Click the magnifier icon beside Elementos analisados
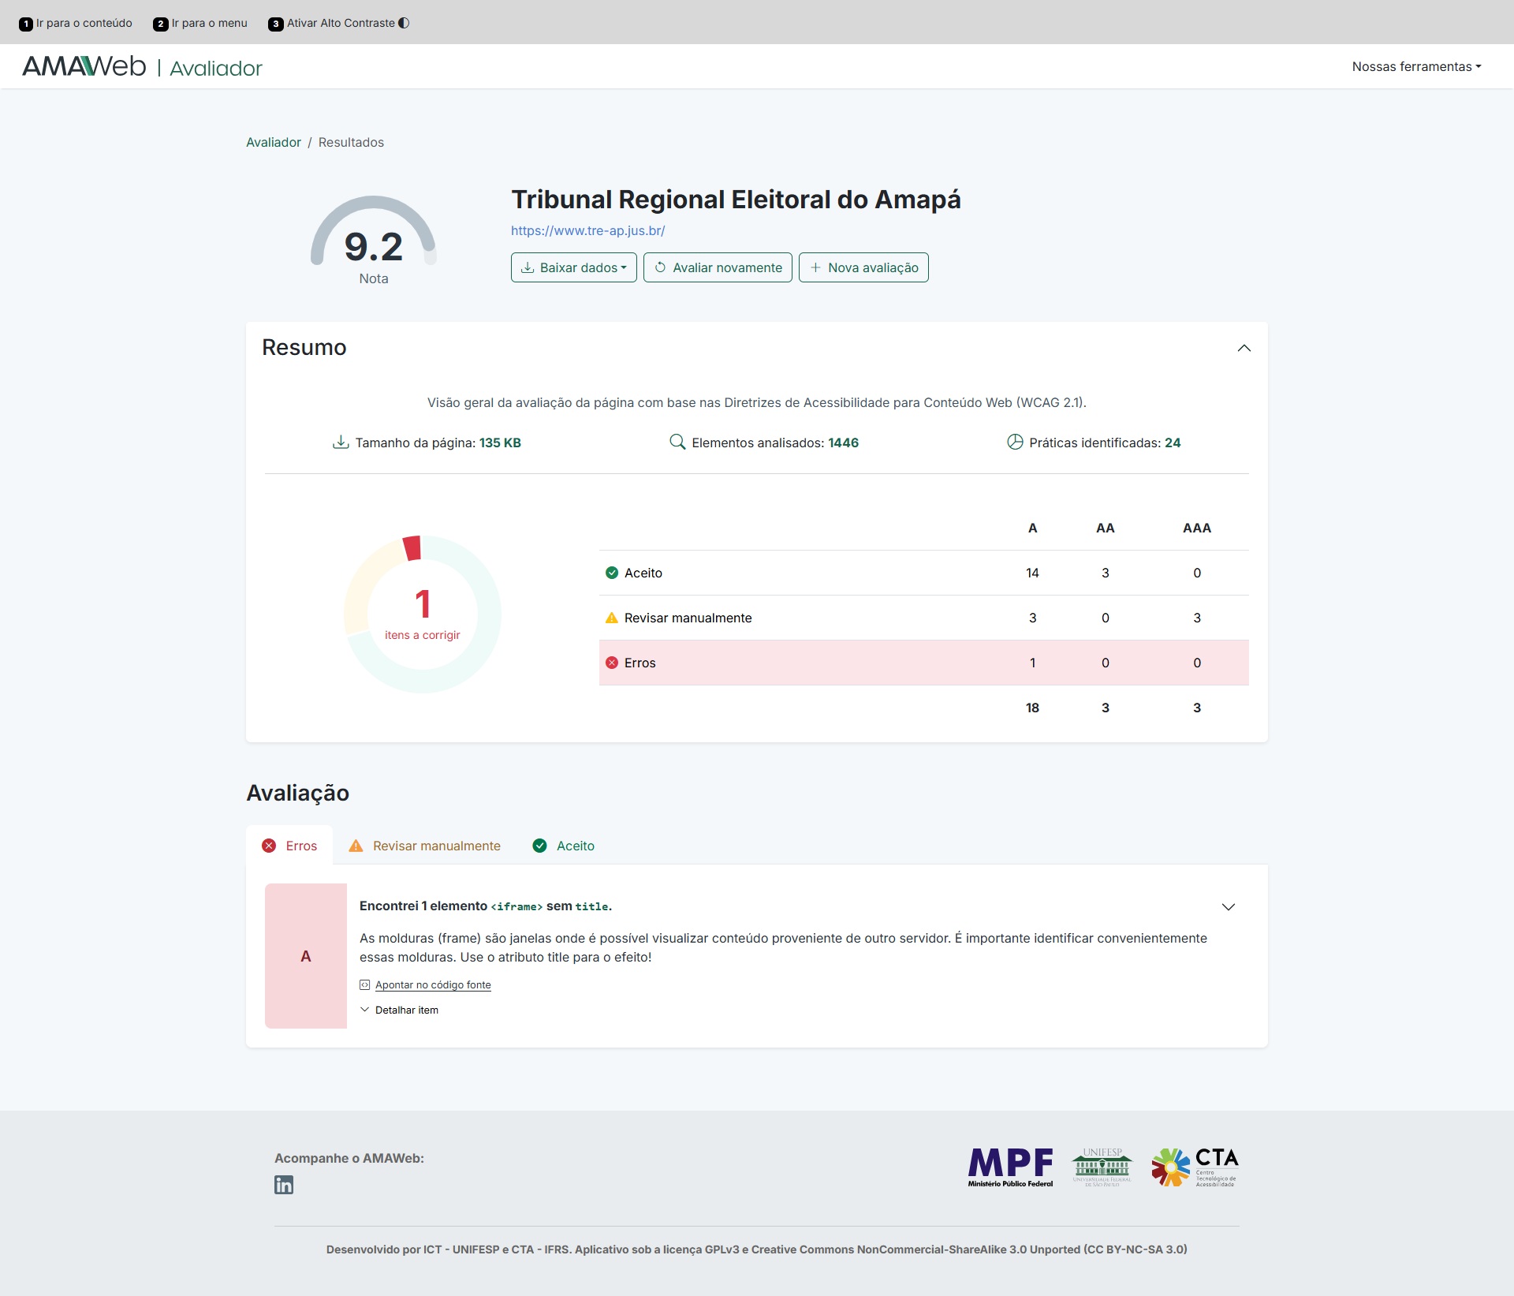Image resolution: width=1514 pixels, height=1296 pixels. 677,443
